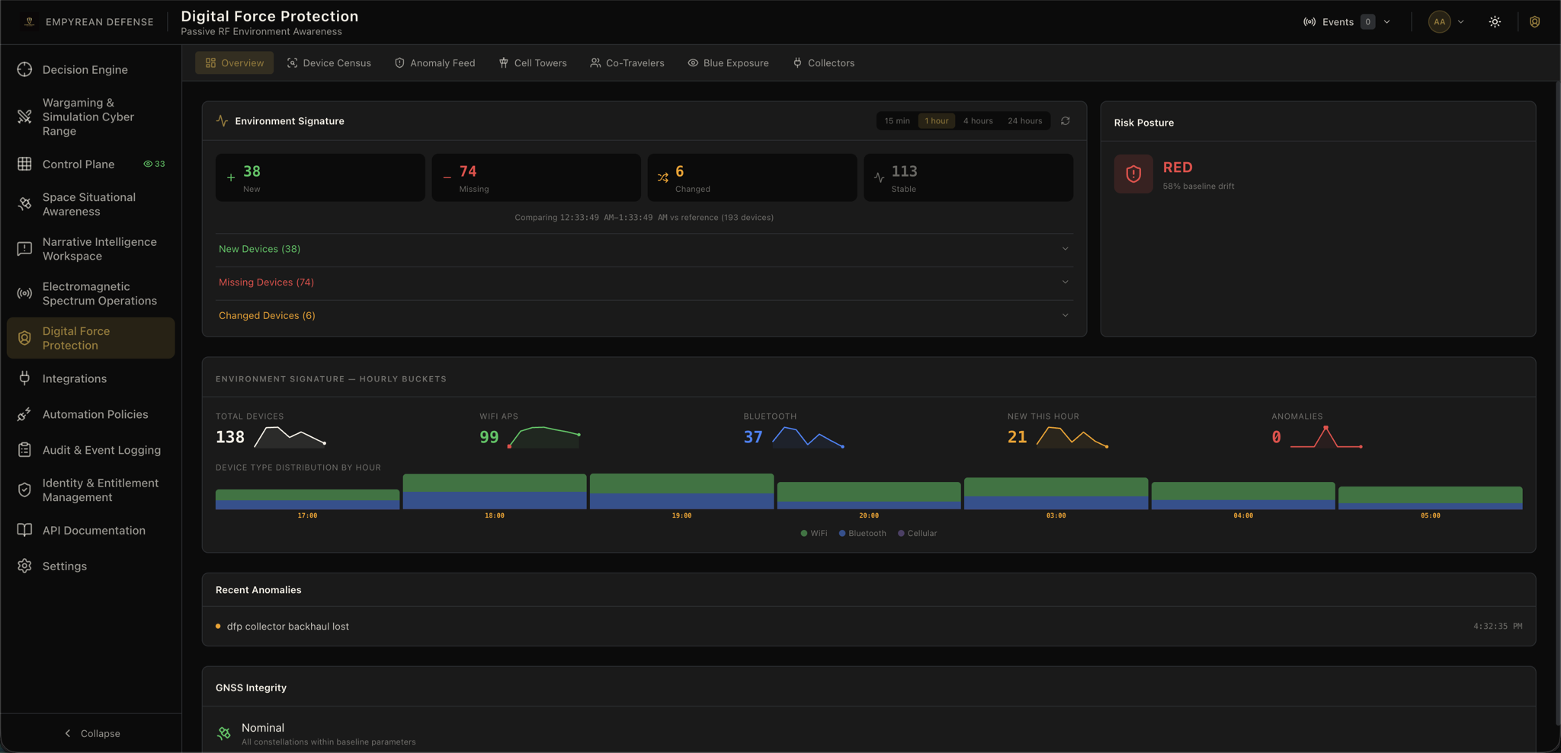This screenshot has height=753, width=1561.
Task: Click WiFi APs green sparkline chart
Action: (x=544, y=437)
